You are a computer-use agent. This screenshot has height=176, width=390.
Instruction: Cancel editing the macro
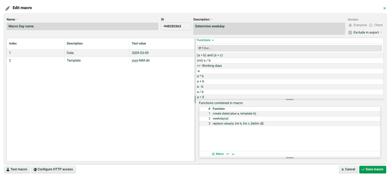pyautogui.click(x=348, y=169)
